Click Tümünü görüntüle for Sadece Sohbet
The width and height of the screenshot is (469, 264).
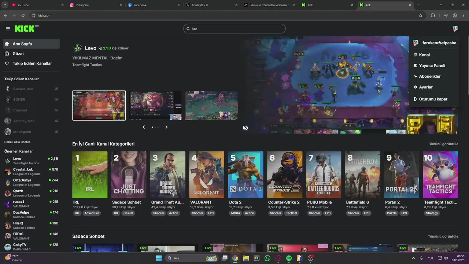[x=443, y=236]
